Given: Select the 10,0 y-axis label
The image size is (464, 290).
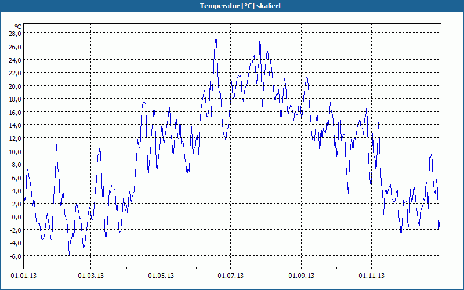Looking at the screenshot, I should tap(15, 151).
